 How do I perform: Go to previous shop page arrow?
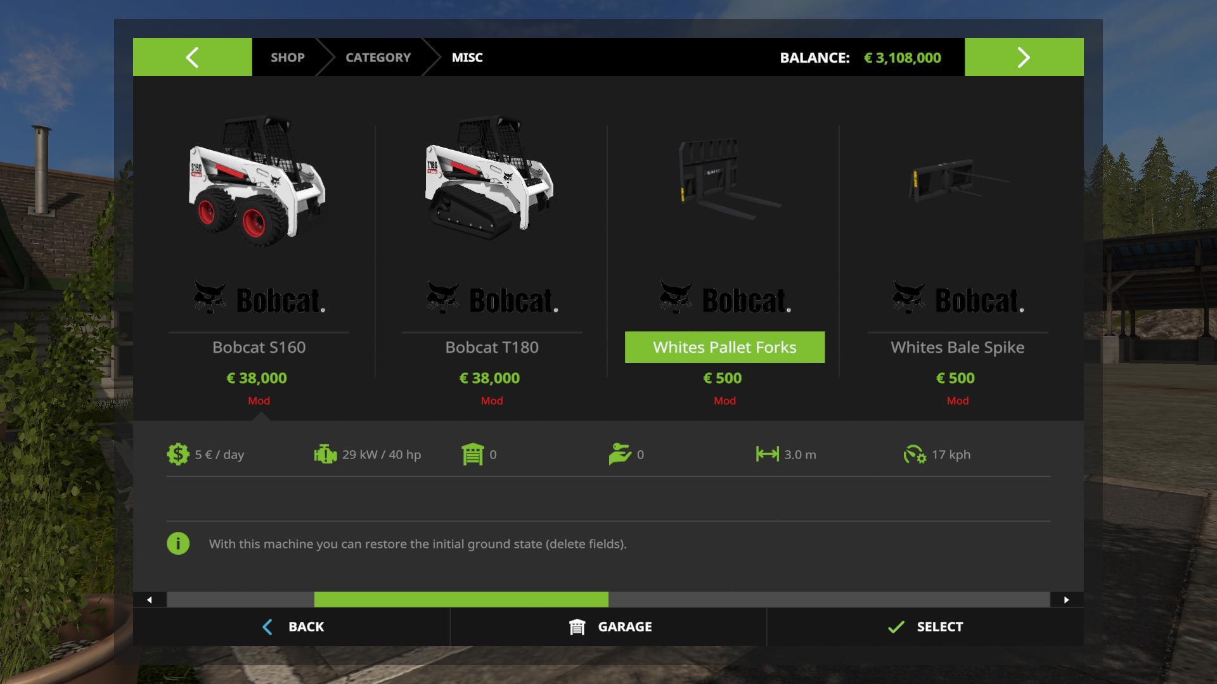(x=192, y=57)
